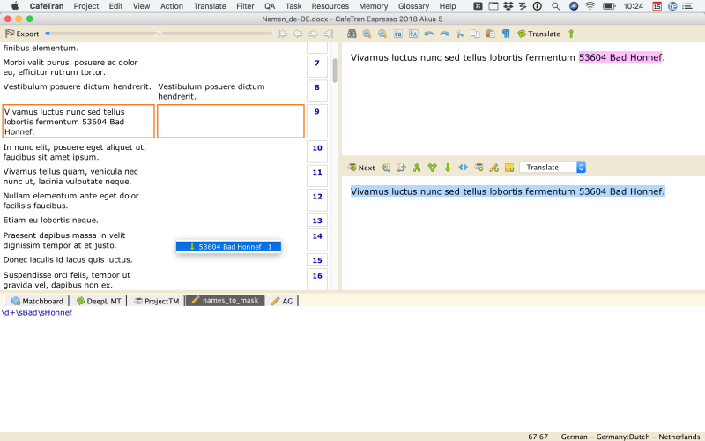Image resolution: width=705 pixels, height=441 pixels.
Task: Click the binoculars find icon
Action: [x=352, y=34]
